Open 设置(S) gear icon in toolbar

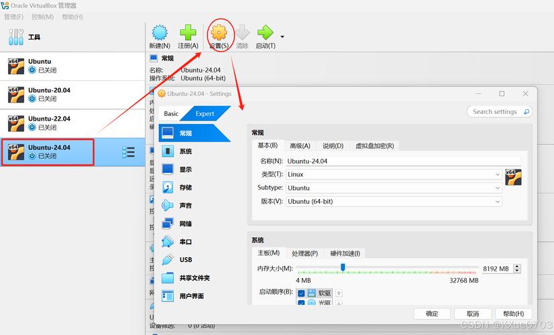[x=219, y=32]
